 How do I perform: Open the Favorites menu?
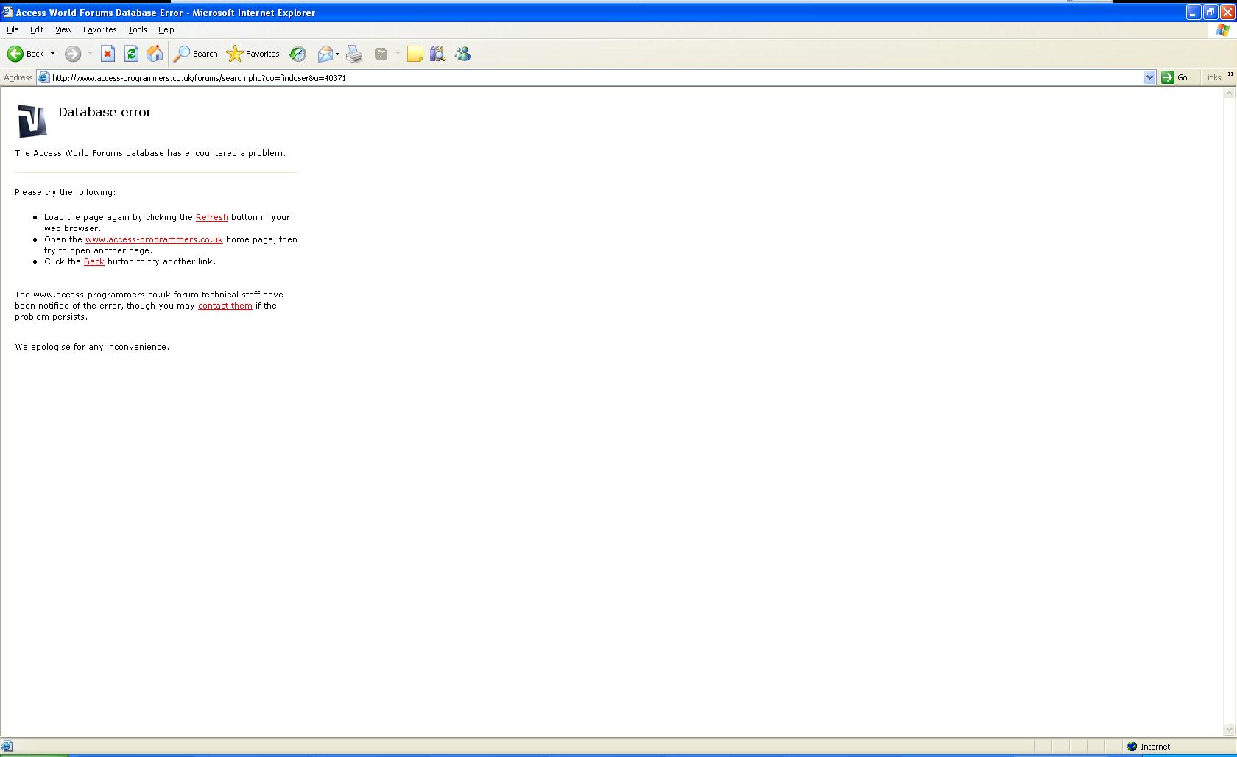[x=100, y=29]
